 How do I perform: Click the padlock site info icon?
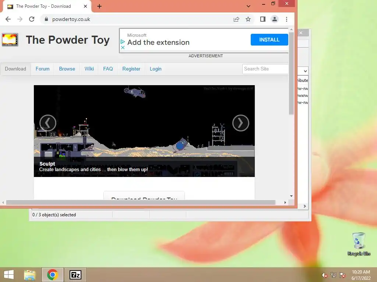click(46, 19)
